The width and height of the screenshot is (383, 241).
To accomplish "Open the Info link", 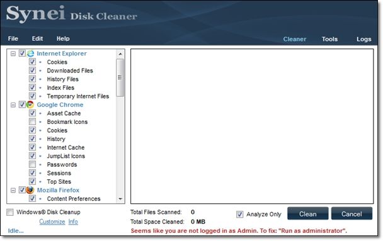I will [73, 221].
